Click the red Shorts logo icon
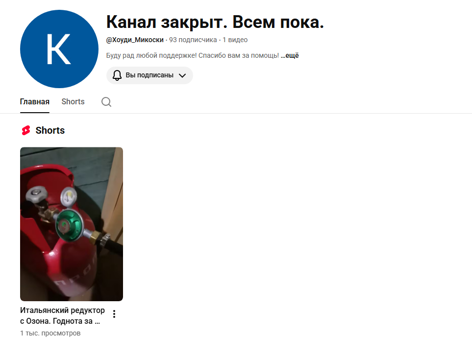Screen dimensions: 472x359 click(26, 130)
